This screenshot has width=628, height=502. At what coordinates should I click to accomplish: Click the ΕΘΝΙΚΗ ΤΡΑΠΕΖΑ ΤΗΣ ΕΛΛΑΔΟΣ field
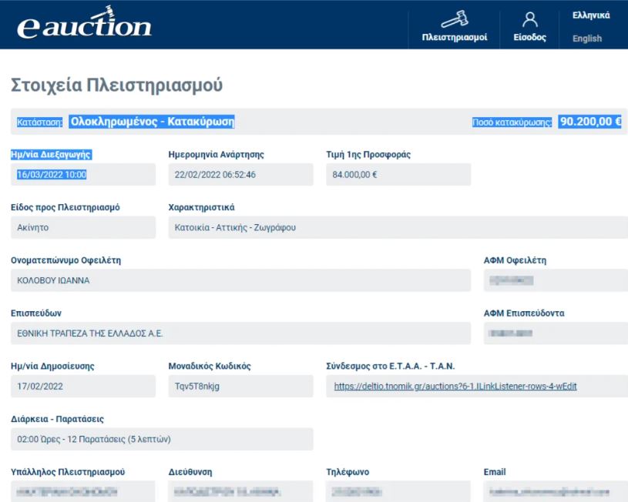pyautogui.click(x=240, y=333)
